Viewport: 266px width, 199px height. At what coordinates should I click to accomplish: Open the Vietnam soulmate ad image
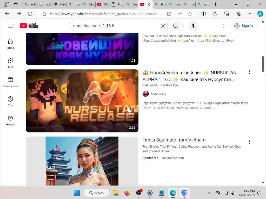82,161
